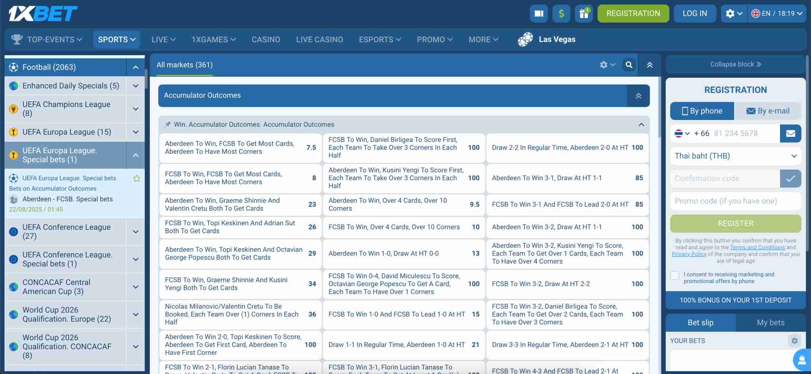Select Aberdeen To Win 1-0, Draw At HT odds 13
The width and height of the screenshot is (811, 374).
404,254
